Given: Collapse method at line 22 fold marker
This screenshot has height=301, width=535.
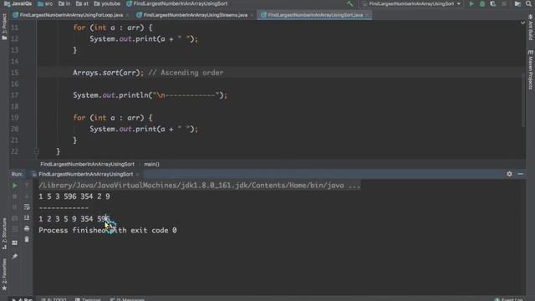Looking at the screenshot, I should pyautogui.click(x=37, y=151).
